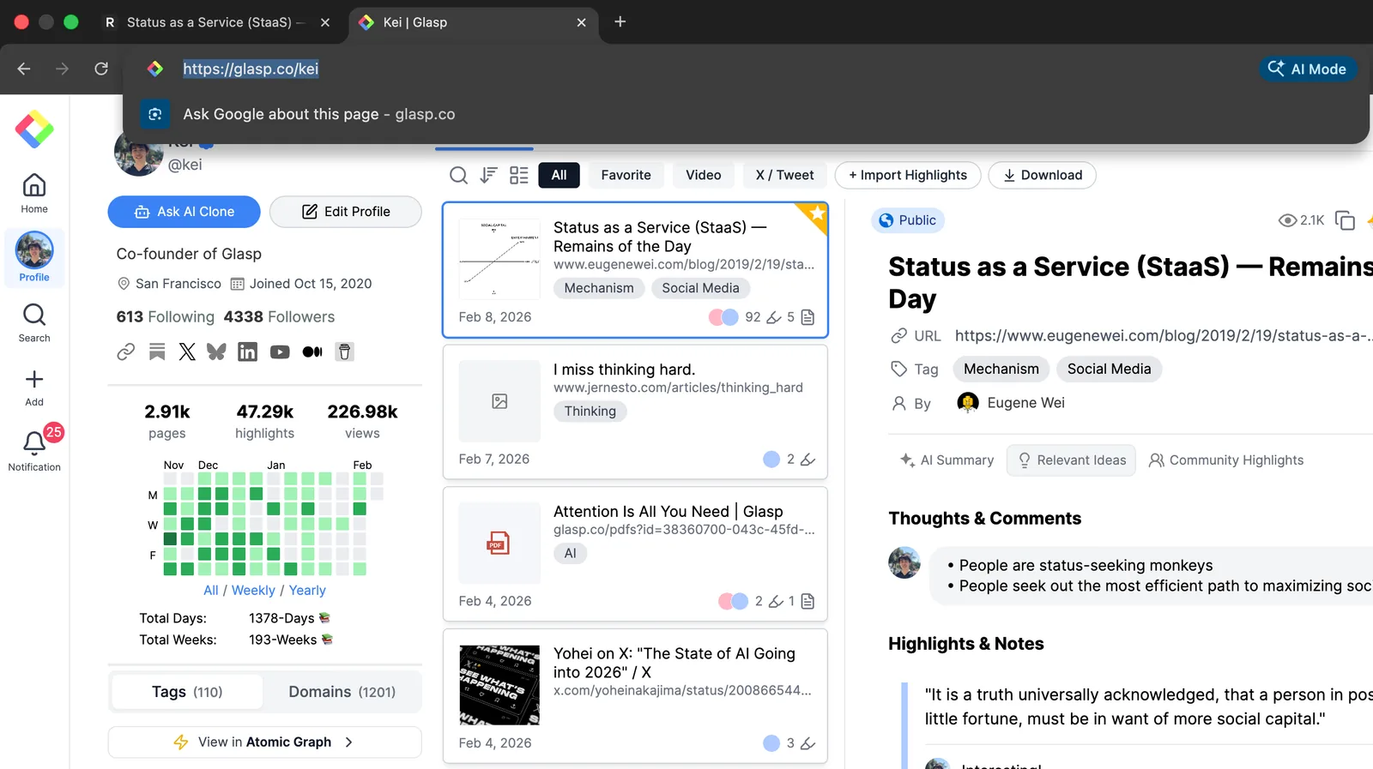
Task: Click the Ask Google about this page suggestion
Action: (746, 114)
